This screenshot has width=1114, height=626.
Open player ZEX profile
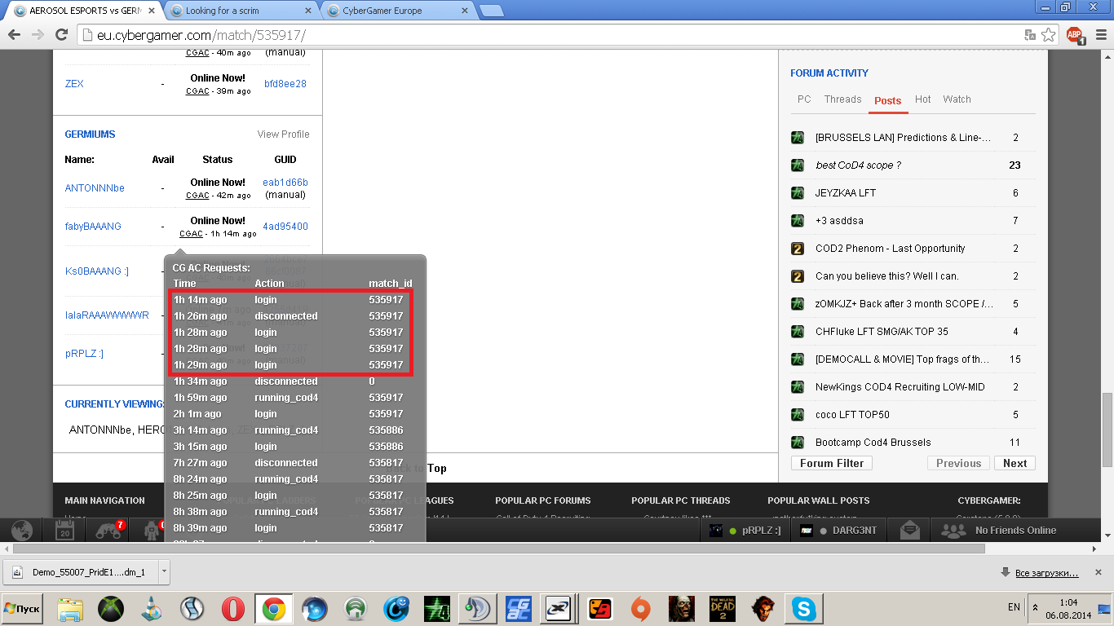point(74,84)
